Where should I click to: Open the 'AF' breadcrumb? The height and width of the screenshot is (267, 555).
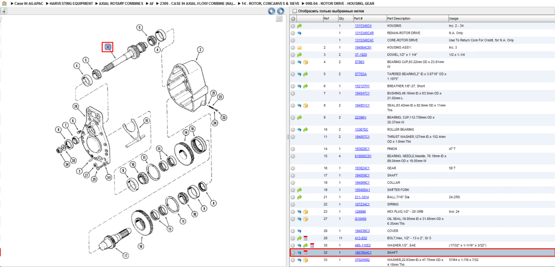(x=152, y=3)
